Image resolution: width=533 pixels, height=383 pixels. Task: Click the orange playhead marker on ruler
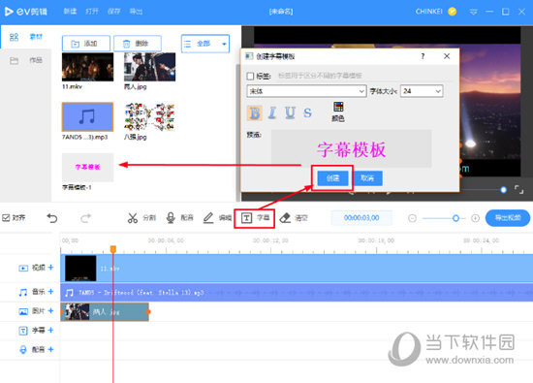tap(113, 249)
